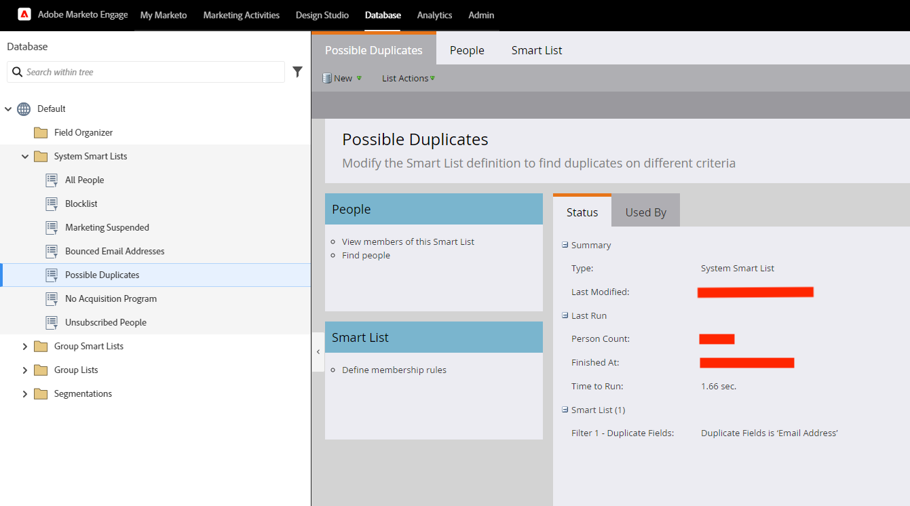
Task: Open the New dropdown menu
Action: coord(342,78)
